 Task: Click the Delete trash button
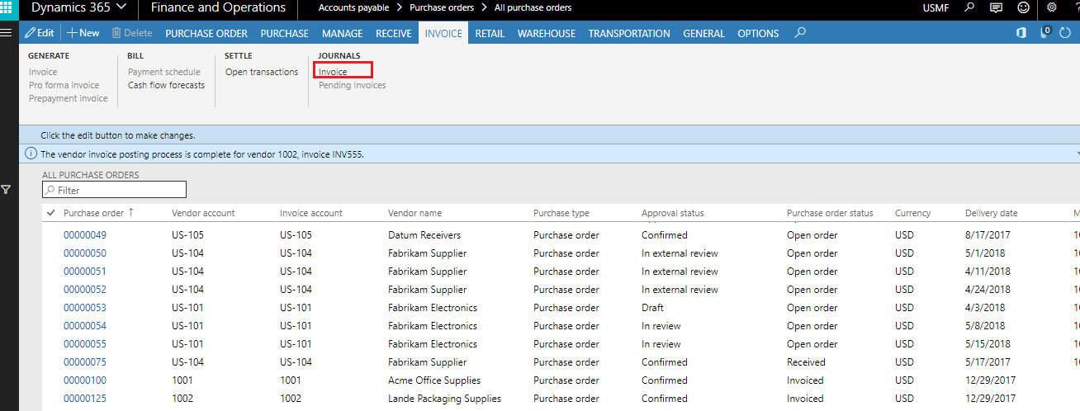(132, 33)
